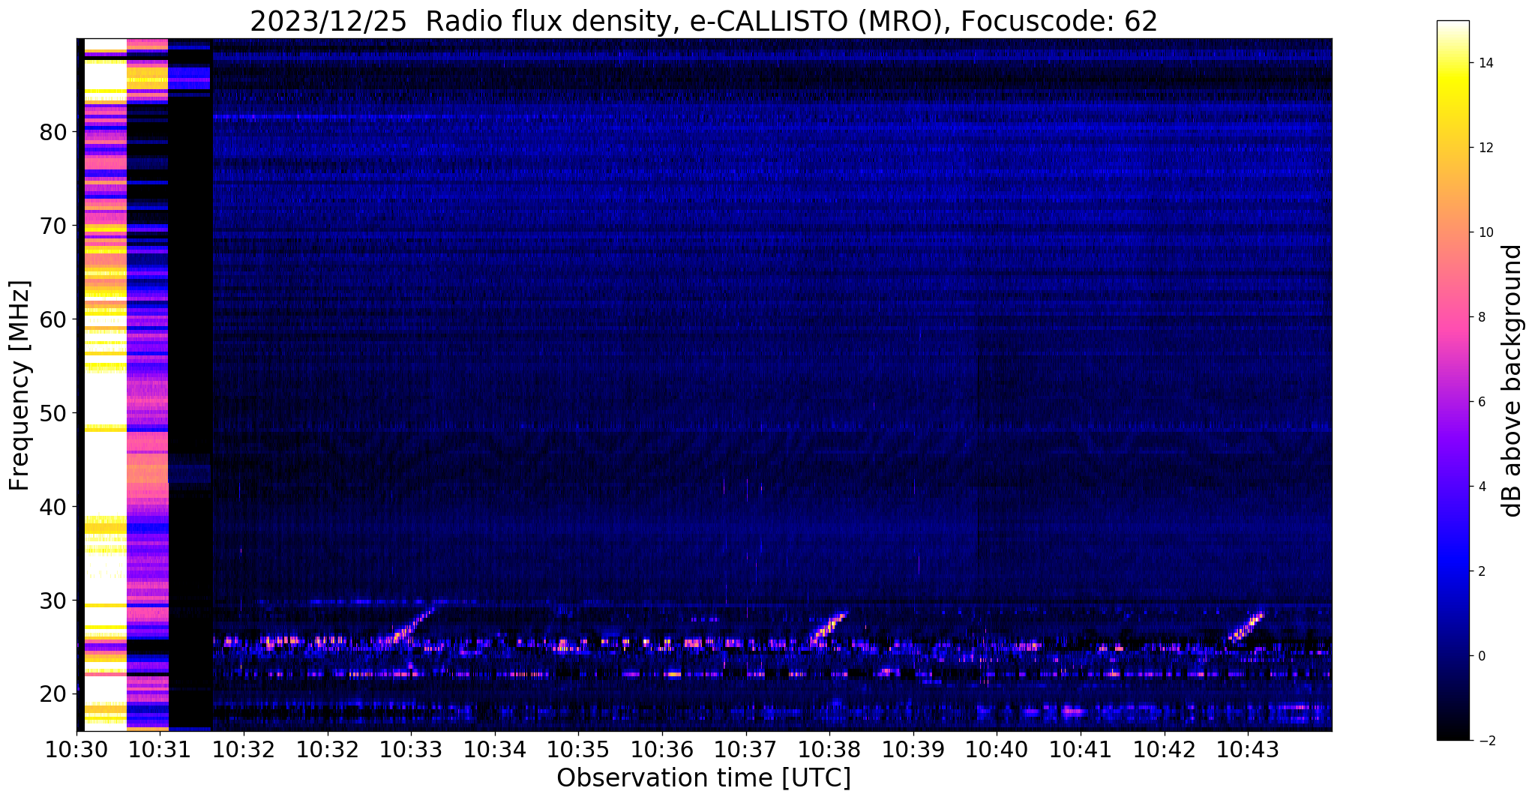Select the 80 tick on the frequency axis
Image resolution: width=1535 pixels, height=800 pixels.
click(53, 132)
